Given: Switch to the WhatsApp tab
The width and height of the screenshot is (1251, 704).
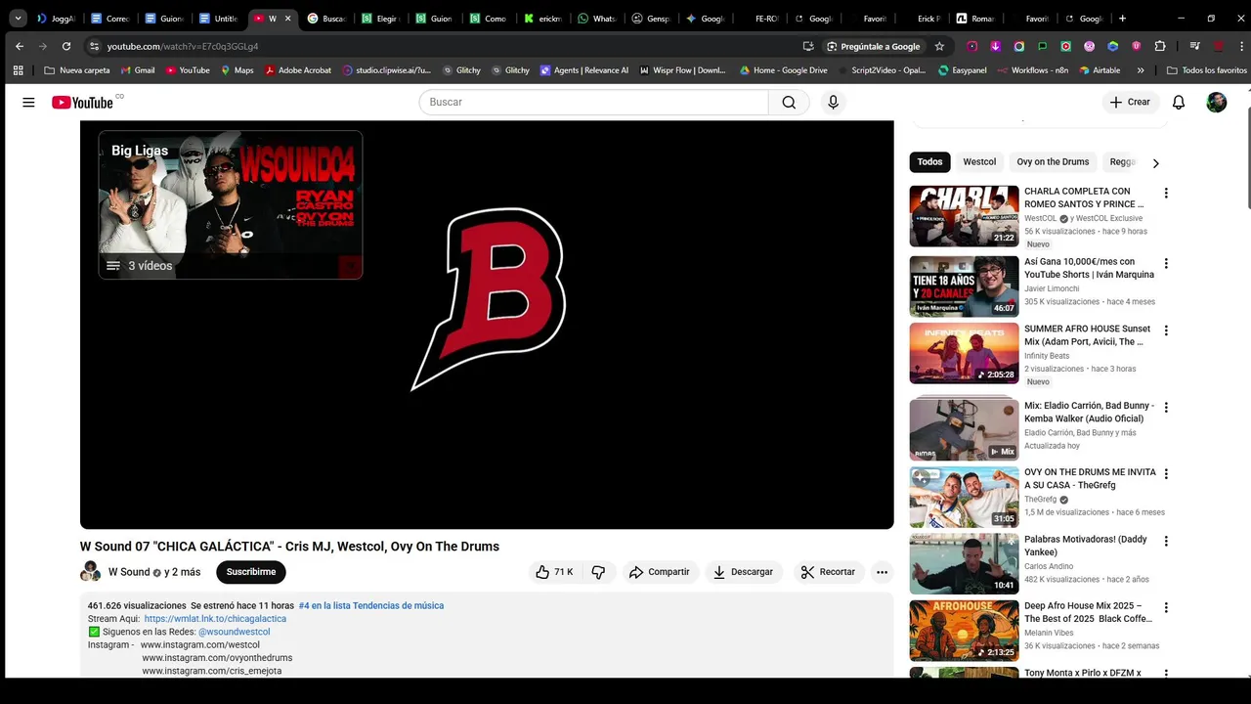Looking at the screenshot, I should pyautogui.click(x=597, y=19).
